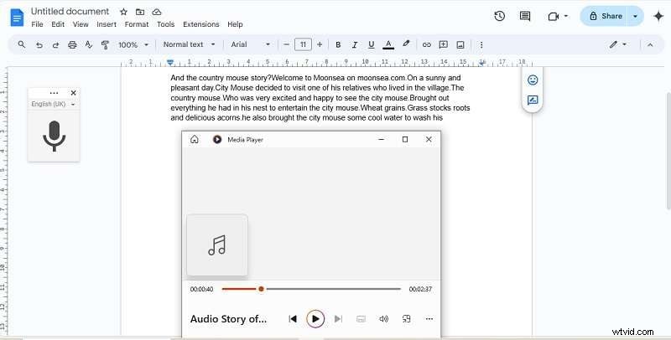Open the Arial font dropdown
Image resolution: width=671 pixels, height=340 pixels.
pos(250,44)
